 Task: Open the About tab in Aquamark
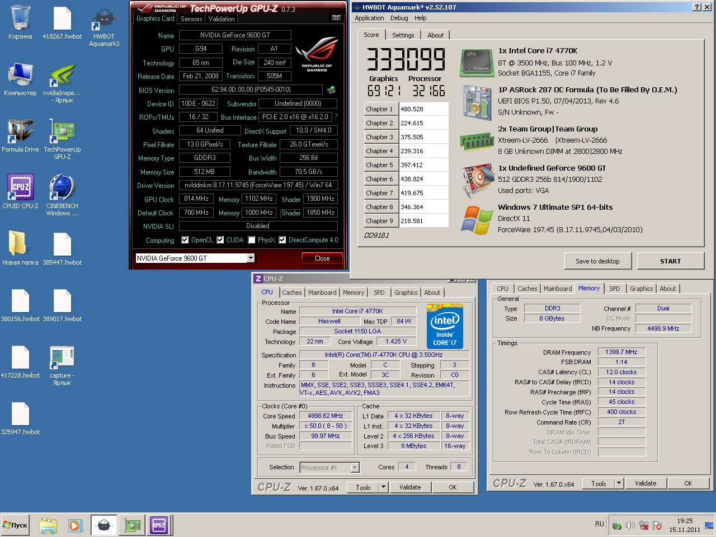tap(435, 35)
